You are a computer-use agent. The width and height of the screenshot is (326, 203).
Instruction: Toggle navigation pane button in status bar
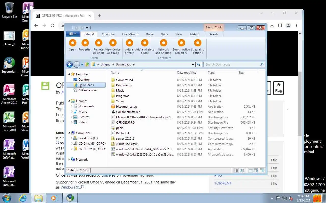point(251,170)
